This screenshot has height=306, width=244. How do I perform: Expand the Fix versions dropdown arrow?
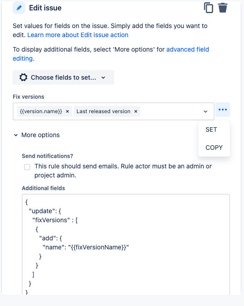point(206,111)
